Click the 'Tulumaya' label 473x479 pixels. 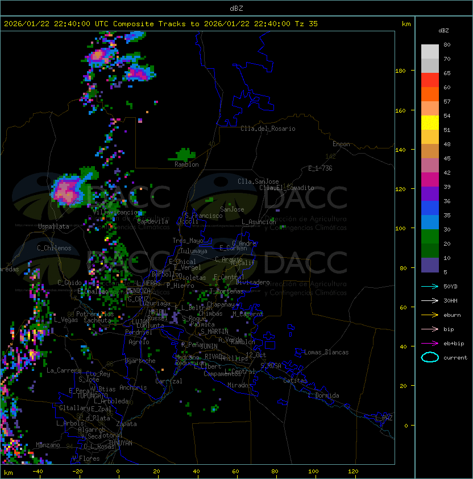click(x=194, y=251)
